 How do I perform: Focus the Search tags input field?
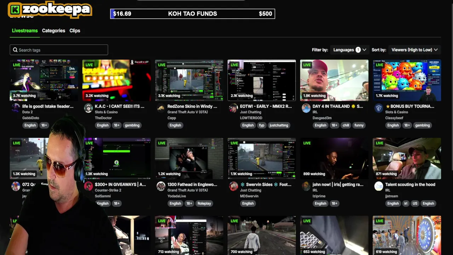(x=59, y=50)
